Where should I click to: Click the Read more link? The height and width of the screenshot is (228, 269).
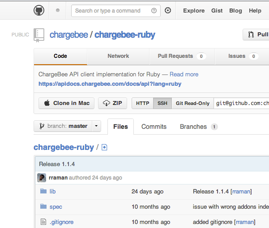[x=184, y=75]
